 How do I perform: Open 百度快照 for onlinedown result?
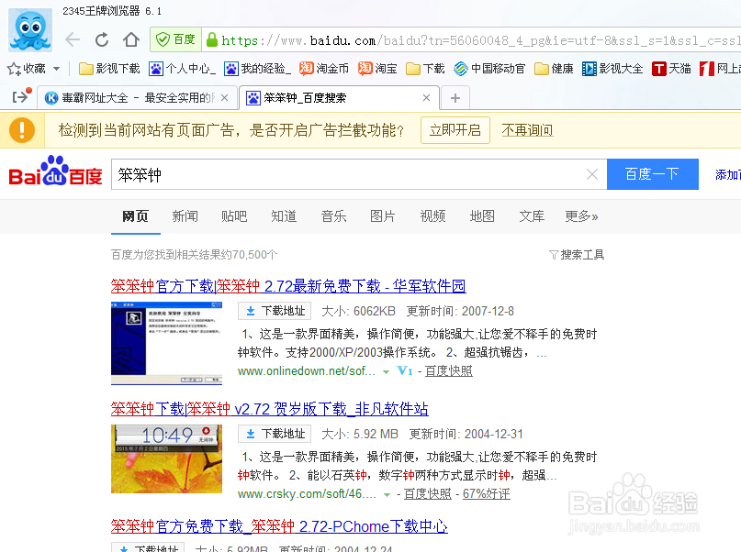point(448,371)
